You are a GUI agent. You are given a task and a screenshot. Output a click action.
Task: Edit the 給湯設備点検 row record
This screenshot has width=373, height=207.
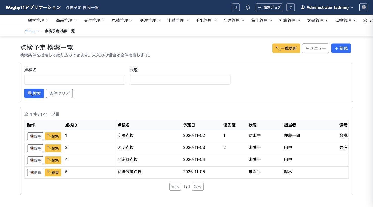pyautogui.click(x=53, y=172)
